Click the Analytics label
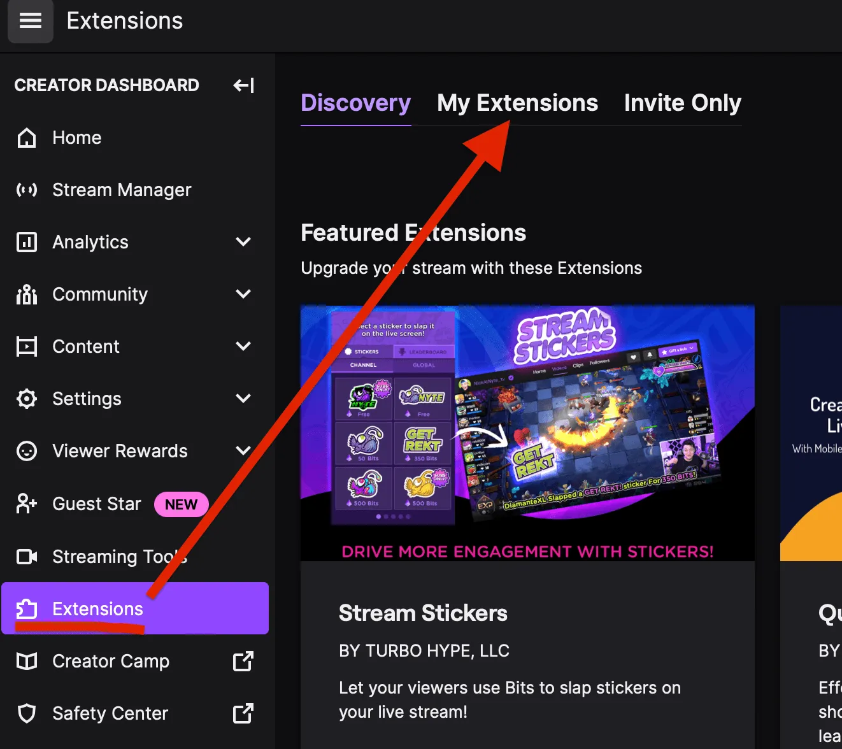Image resolution: width=842 pixels, height=749 pixels. click(90, 242)
